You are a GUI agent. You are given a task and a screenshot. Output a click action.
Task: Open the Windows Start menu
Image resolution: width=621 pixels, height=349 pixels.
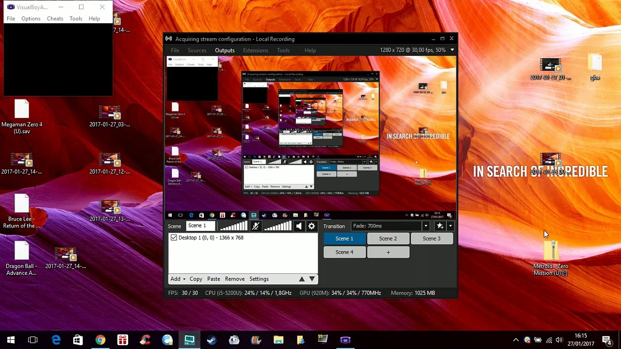[x=11, y=340]
